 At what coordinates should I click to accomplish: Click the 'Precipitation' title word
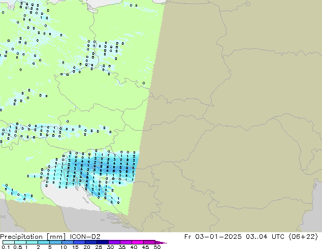(x=21, y=237)
